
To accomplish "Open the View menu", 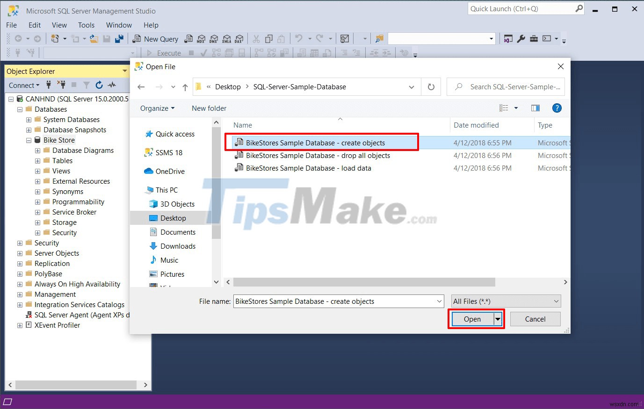I will tap(59, 25).
